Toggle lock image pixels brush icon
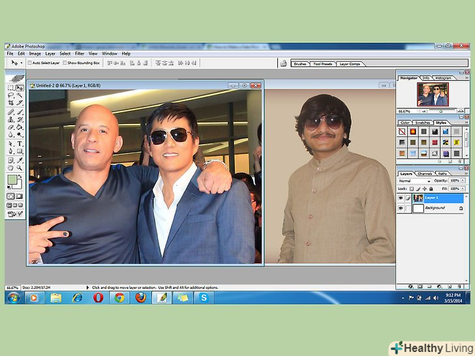This screenshot has width=475, height=356. coord(418,189)
